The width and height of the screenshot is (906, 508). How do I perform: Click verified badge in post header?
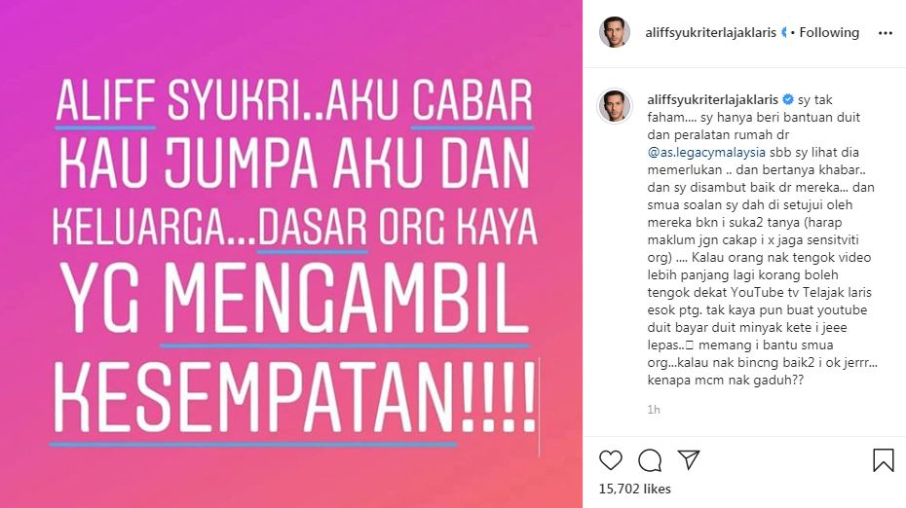point(783,33)
